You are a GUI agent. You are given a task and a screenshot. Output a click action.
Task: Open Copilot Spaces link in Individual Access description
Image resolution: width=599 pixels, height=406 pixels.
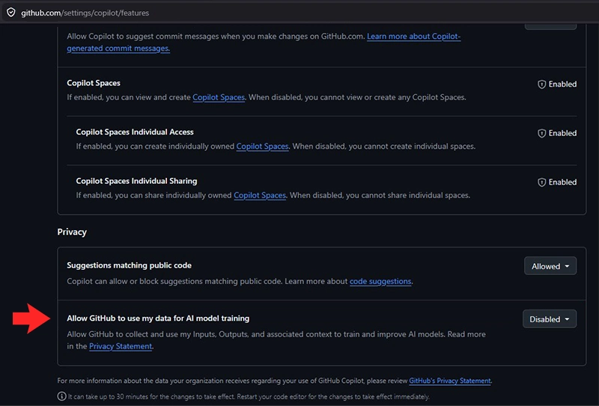coord(263,146)
